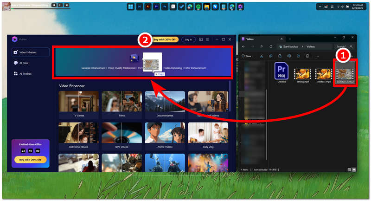This screenshot has width=371, height=201.
Task: Select the zenitsu.mp4 video file
Action: click(303, 76)
